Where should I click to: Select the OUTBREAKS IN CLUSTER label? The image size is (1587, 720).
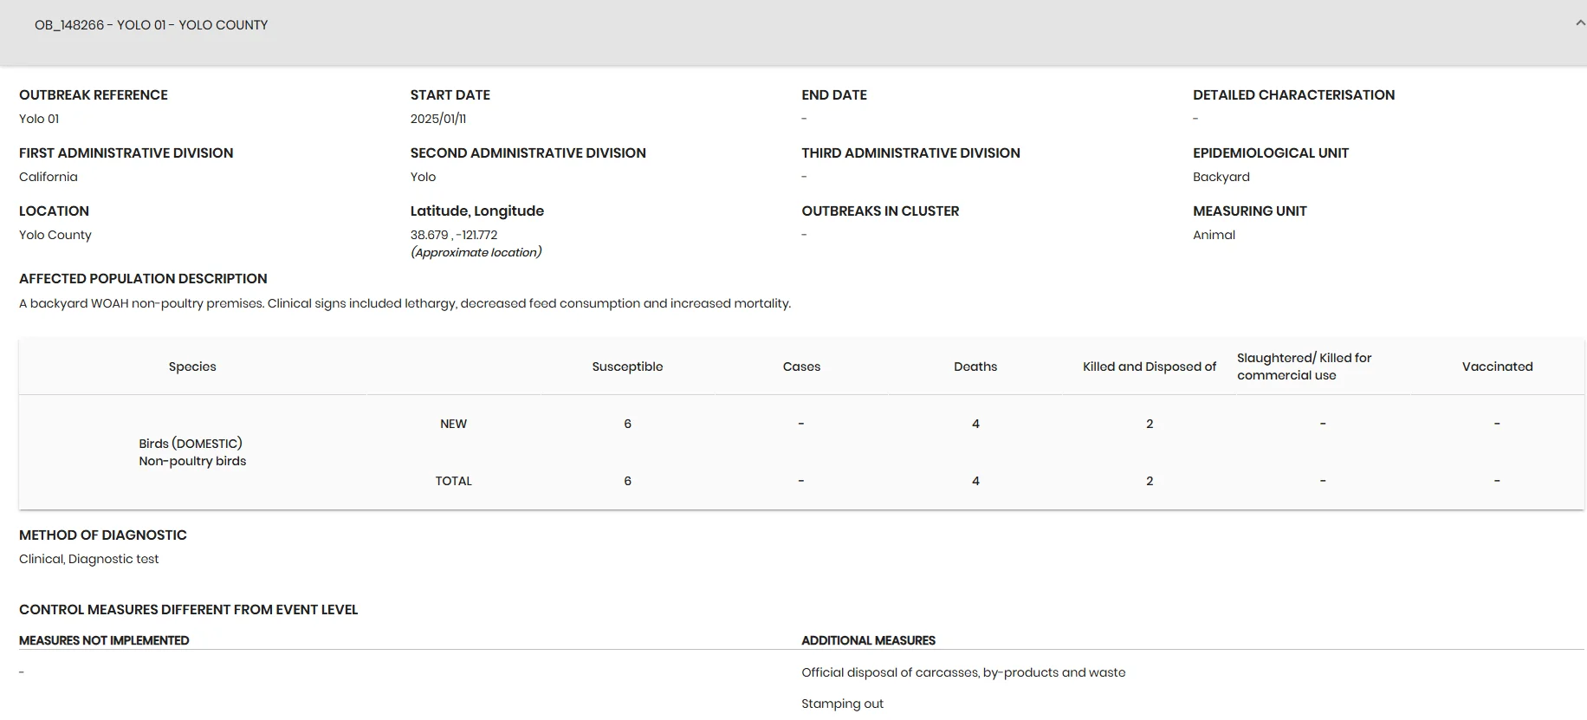[x=880, y=211]
